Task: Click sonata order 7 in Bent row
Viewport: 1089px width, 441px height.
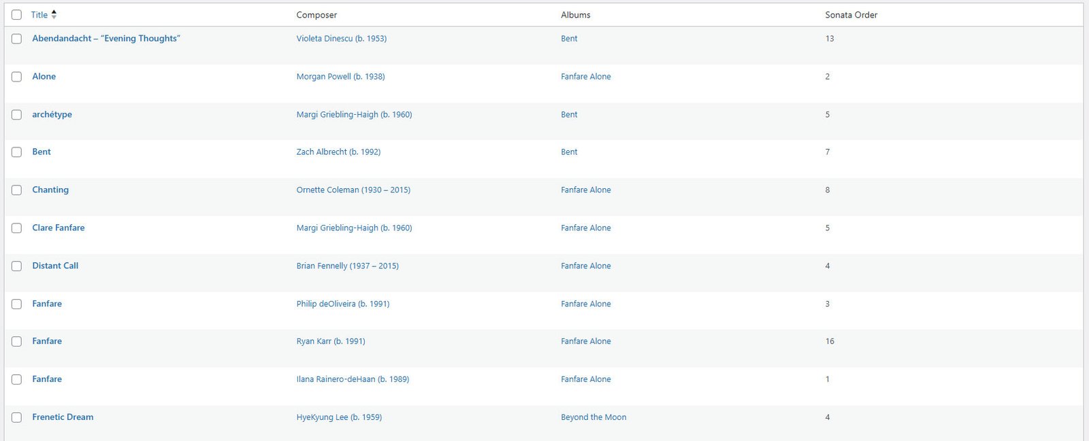Action: tap(828, 152)
